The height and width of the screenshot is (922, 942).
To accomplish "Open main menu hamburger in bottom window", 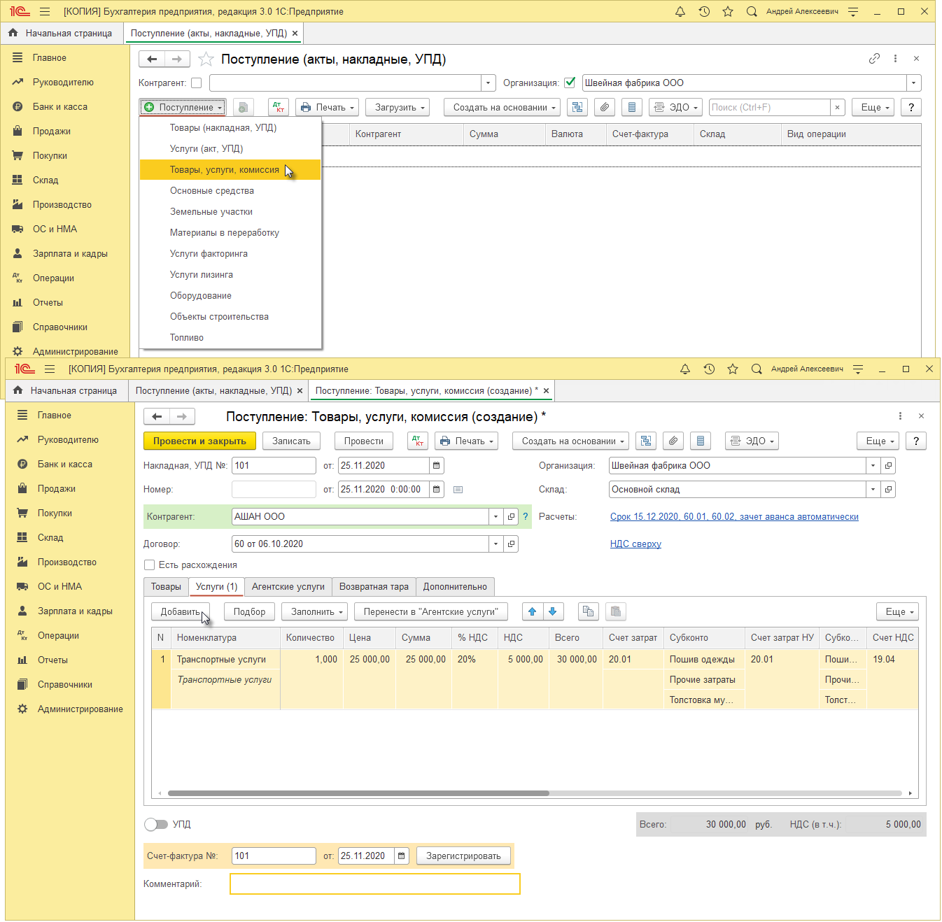I will point(50,369).
